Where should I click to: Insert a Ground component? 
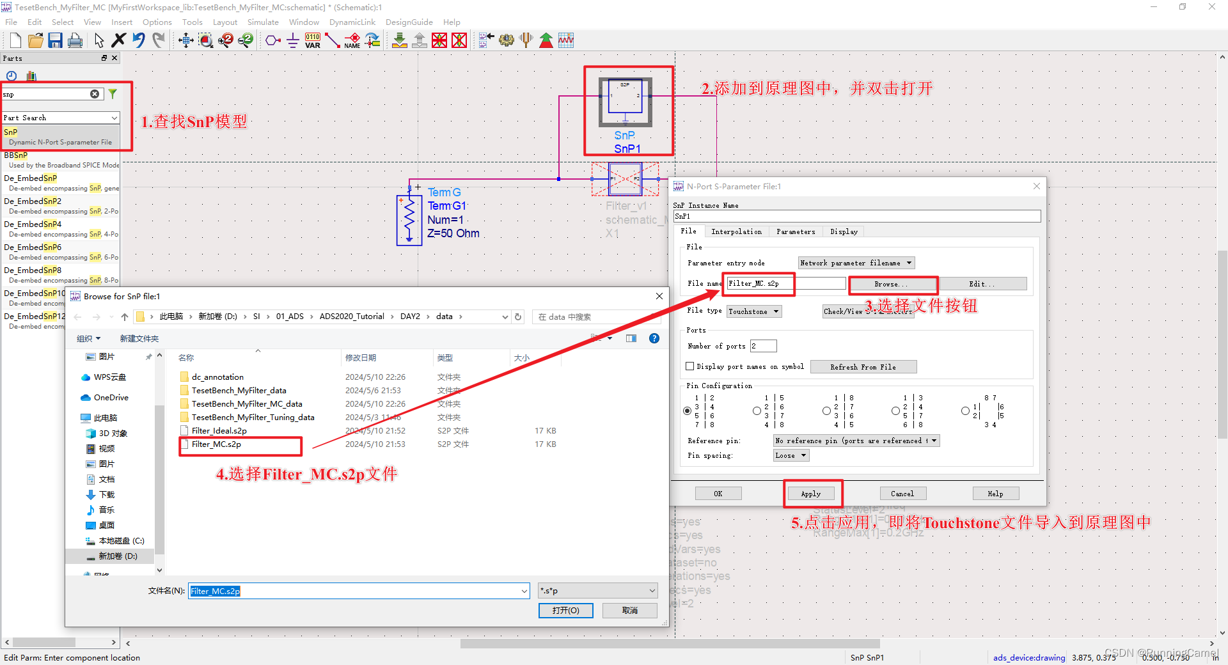292,40
